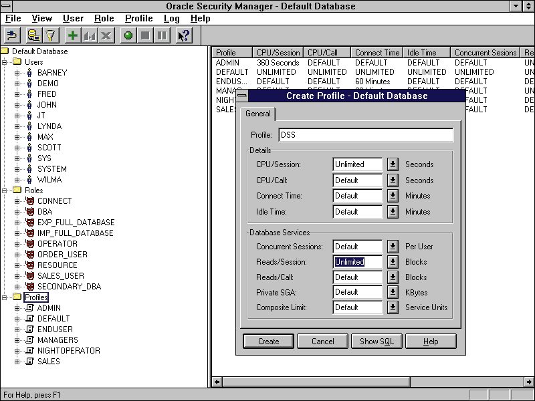Click the Show SQL button
This screenshot has height=401, width=535.
click(377, 342)
